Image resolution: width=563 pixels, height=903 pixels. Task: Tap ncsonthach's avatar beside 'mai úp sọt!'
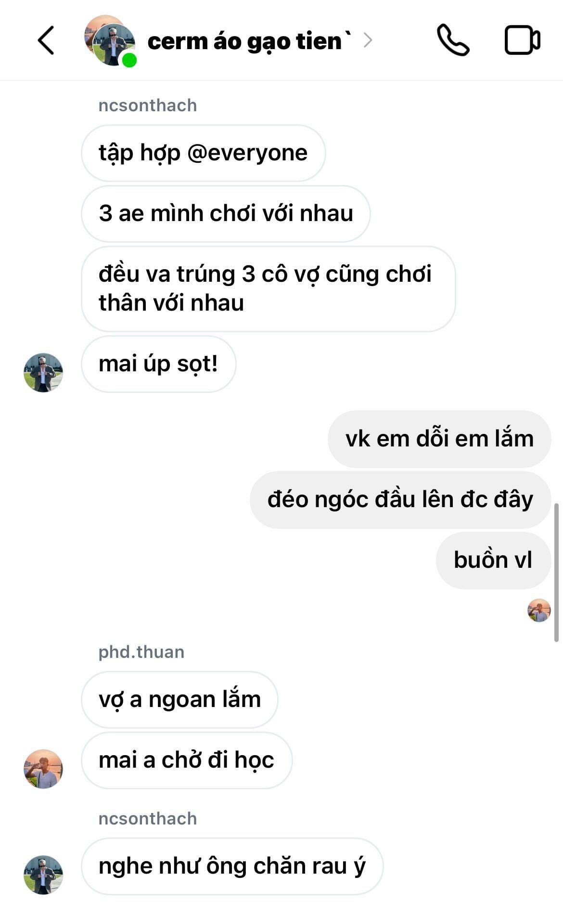point(43,372)
